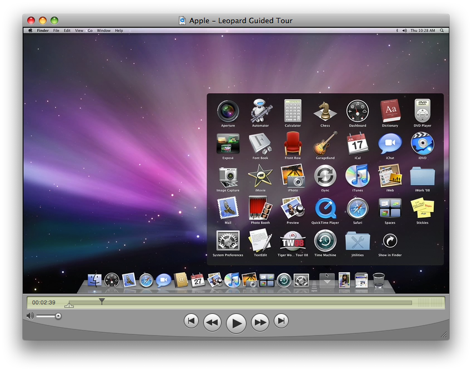Open iWeb from the stack grid
Viewport: 472px width, 371px height.
click(390, 176)
